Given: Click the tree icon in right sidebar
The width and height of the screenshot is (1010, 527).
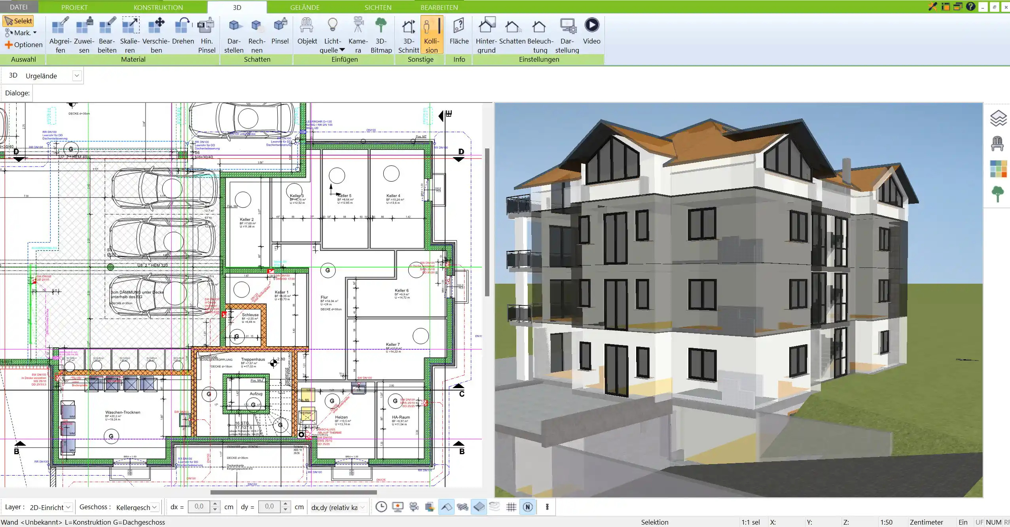Looking at the screenshot, I should [998, 194].
